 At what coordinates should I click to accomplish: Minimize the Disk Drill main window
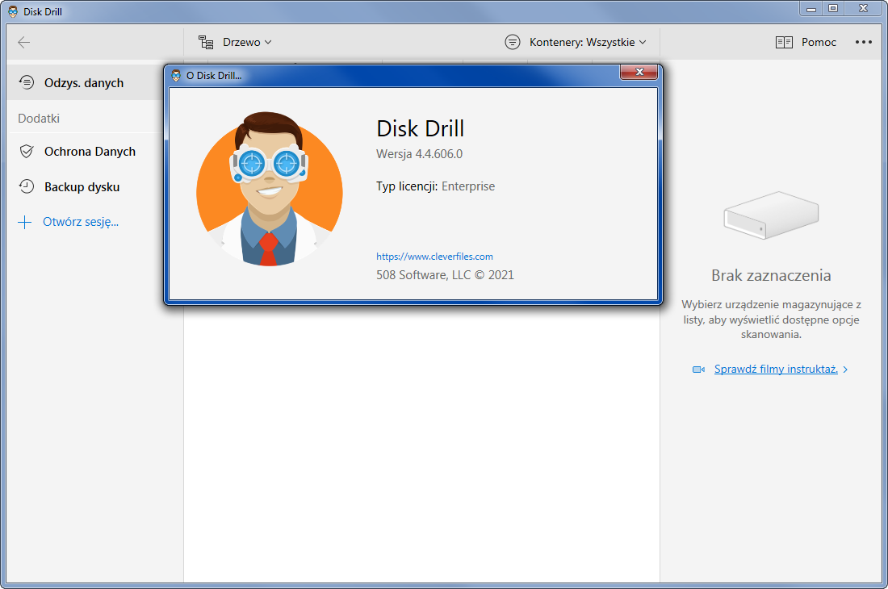(811, 9)
